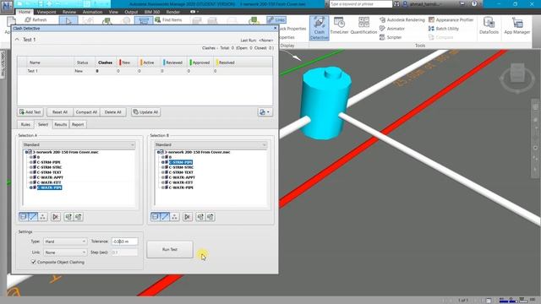Toggle the Links button in the ribbon
The height and width of the screenshot is (304, 541).
click(276, 20)
